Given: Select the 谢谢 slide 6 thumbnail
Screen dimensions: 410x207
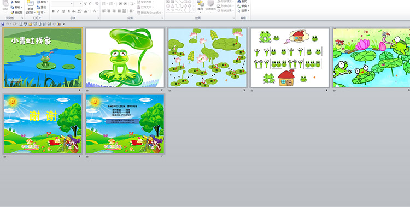Looking at the screenshot, I should [x=43, y=124].
